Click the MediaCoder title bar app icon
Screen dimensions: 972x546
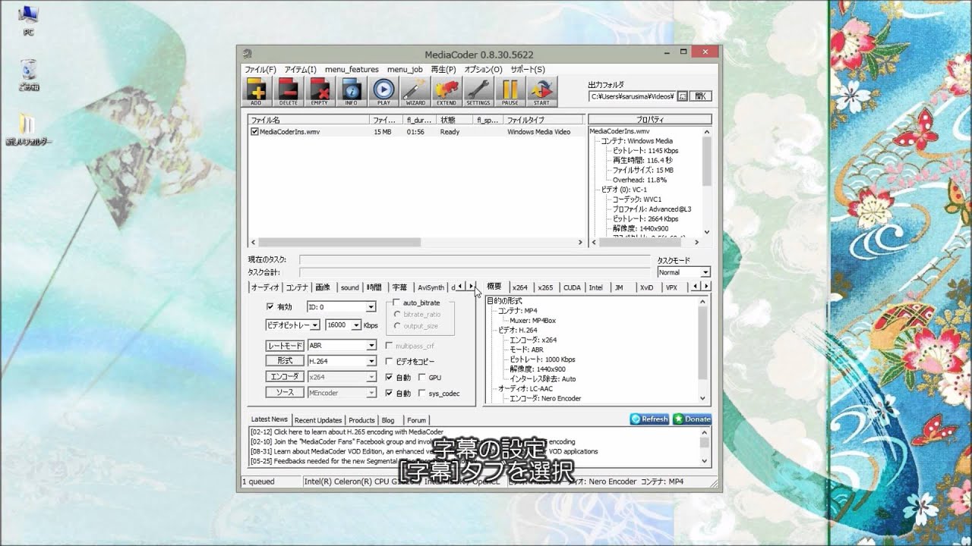point(248,54)
